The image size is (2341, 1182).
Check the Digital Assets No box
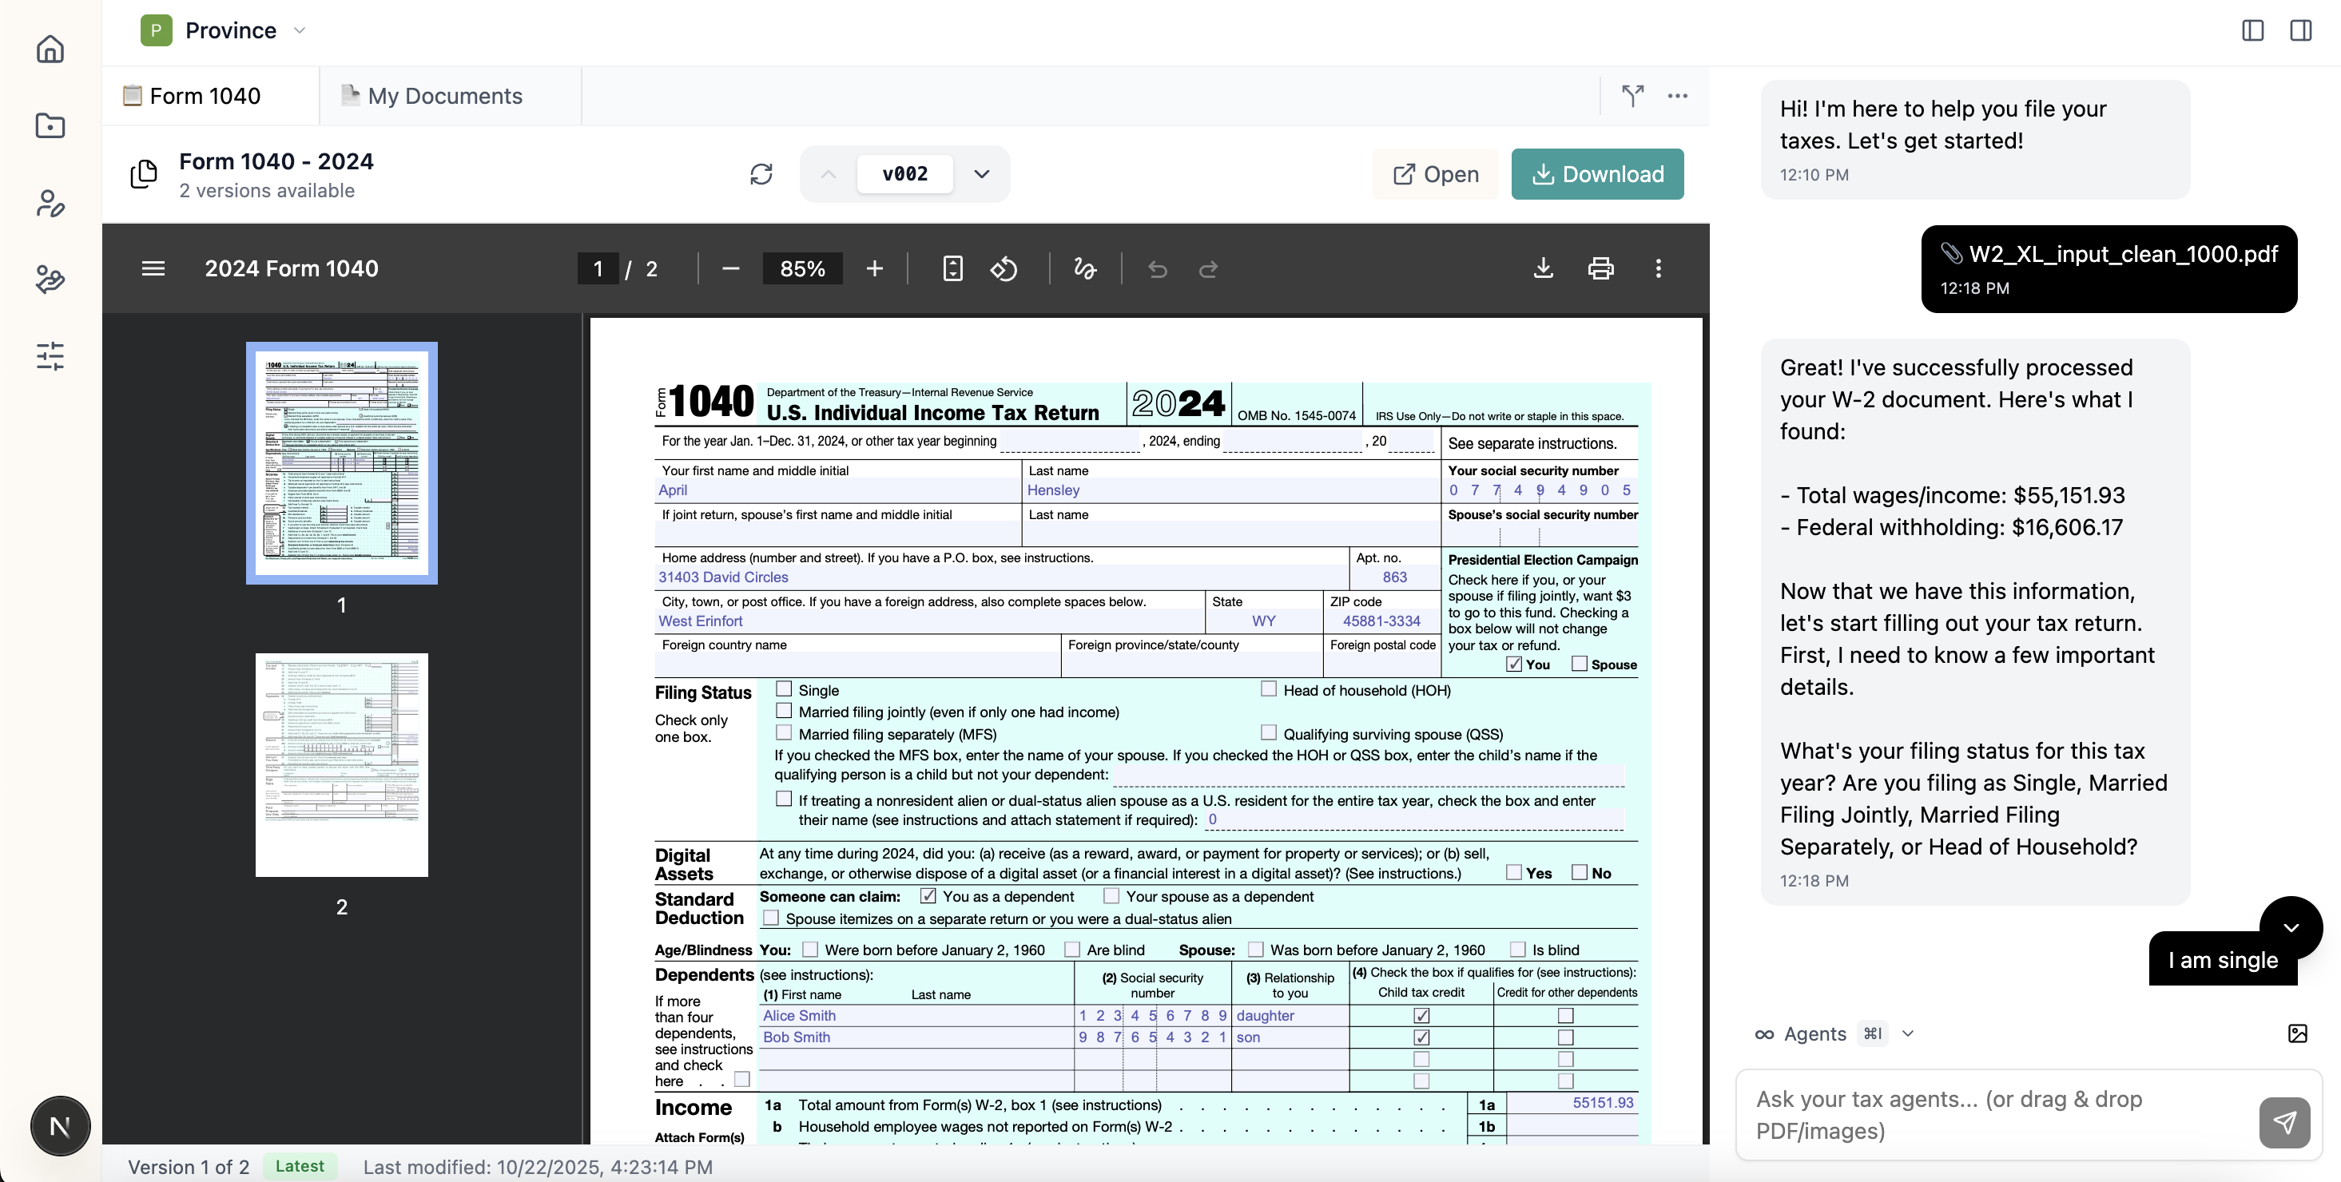pos(1579,872)
